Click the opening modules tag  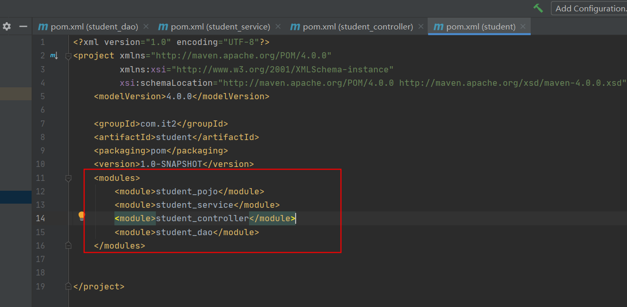[117, 178]
